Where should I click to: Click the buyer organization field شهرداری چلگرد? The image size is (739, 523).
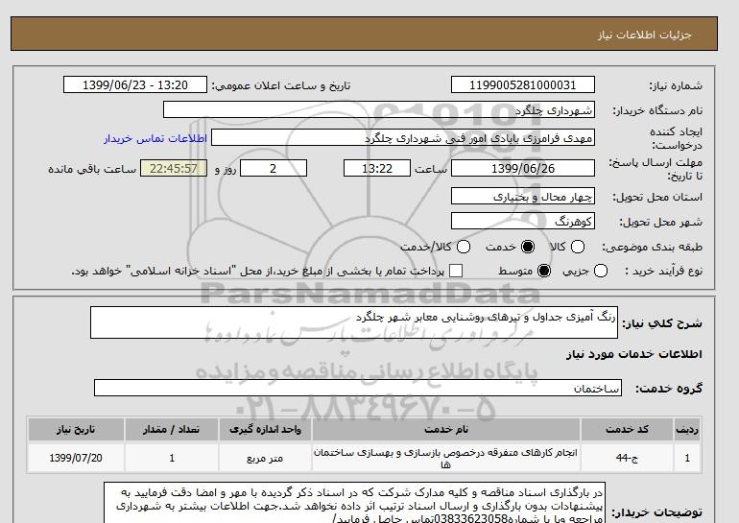click(379, 109)
